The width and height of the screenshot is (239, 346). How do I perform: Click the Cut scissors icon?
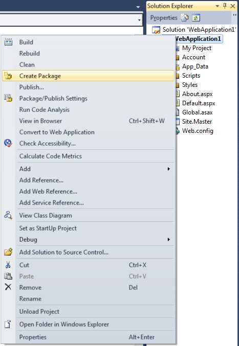(x=8, y=265)
